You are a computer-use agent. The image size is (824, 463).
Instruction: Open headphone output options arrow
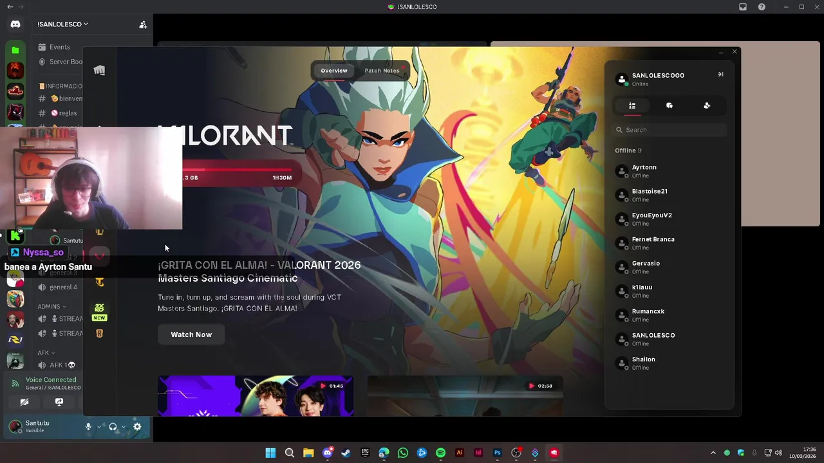[124, 426]
